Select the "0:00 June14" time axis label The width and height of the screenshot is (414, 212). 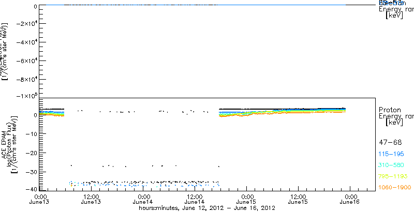143,200
